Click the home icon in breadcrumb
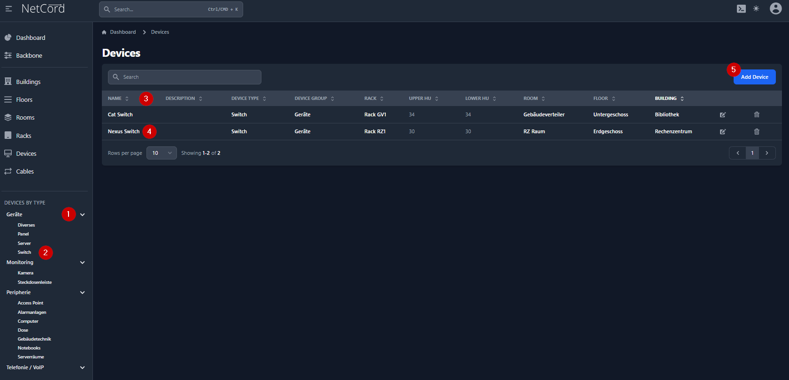Screen dimensions: 789x380 (104, 32)
